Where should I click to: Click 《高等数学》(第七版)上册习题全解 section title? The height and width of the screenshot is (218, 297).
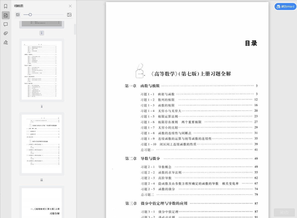click(x=191, y=74)
